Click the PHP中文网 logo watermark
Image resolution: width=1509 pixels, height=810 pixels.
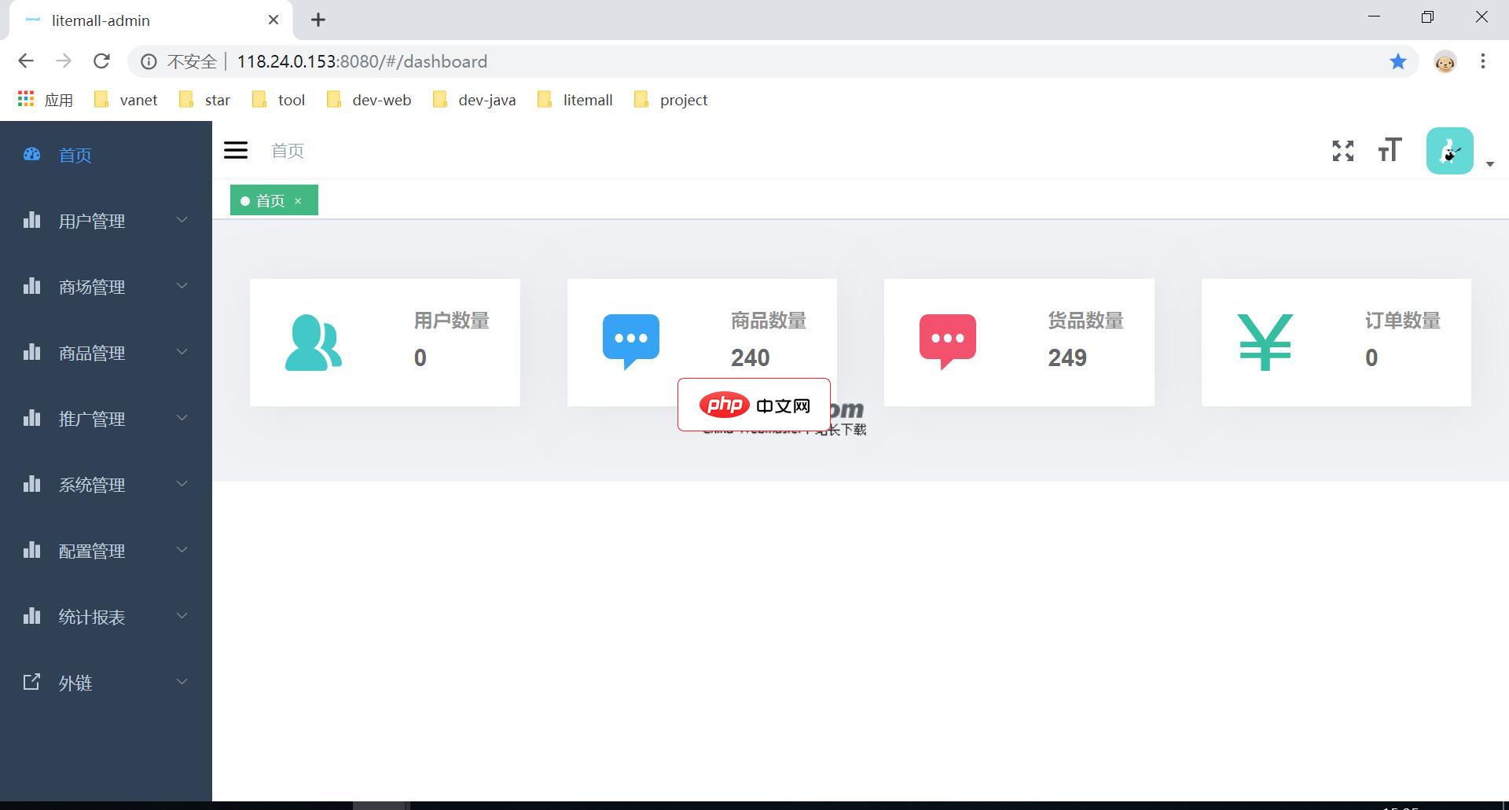pos(753,404)
